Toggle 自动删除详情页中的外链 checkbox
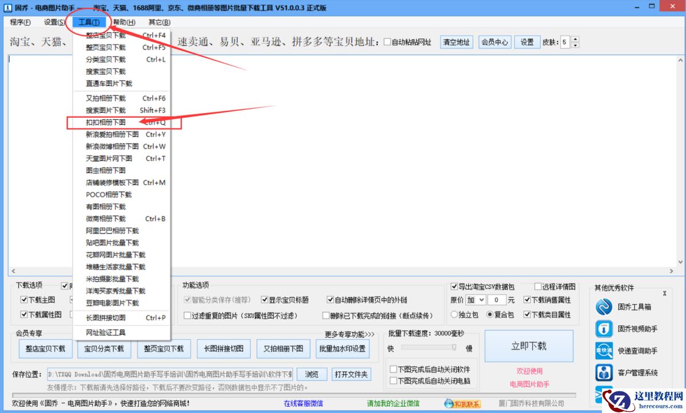The image size is (686, 413). pos(330,300)
